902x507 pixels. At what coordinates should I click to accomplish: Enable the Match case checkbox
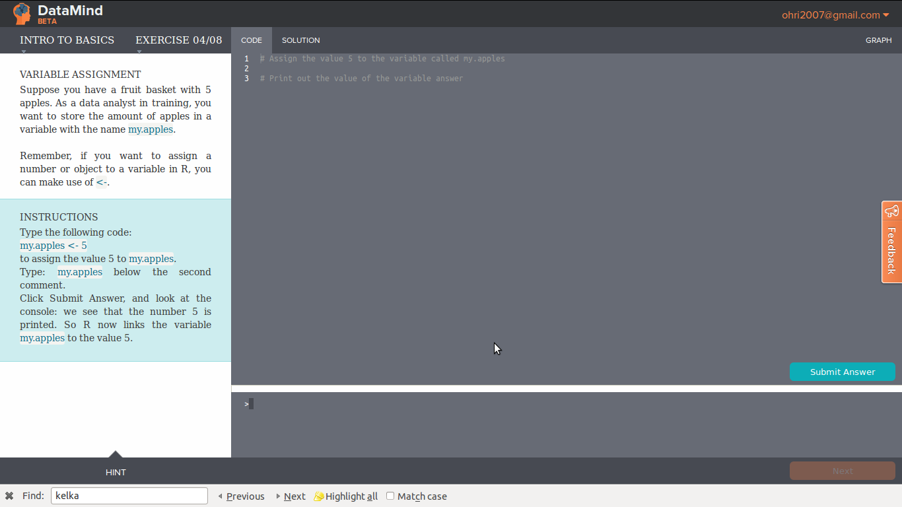tap(390, 496)
